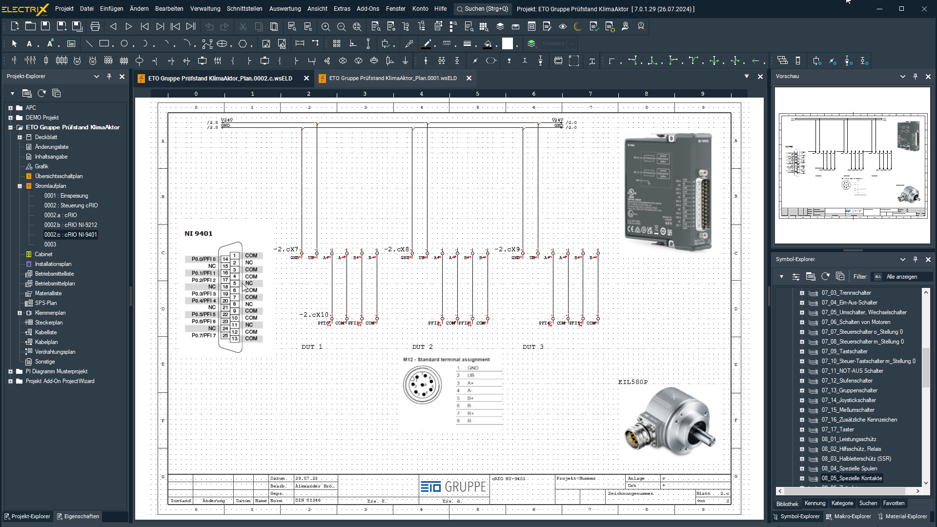Click the print icon in the toolbar
This screenshot has height=527, width=937.
(95, 26)
